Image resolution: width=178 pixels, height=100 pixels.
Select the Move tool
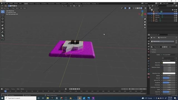3,19
